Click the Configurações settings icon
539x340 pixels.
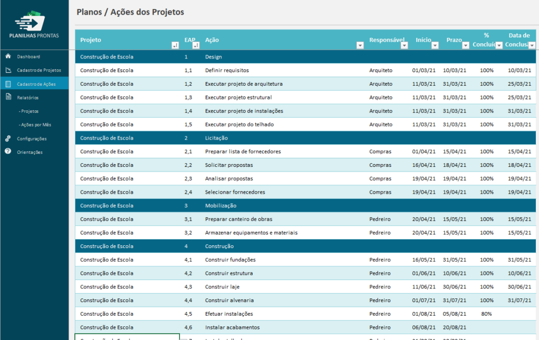pyautogui.click(x=7, y=138)
